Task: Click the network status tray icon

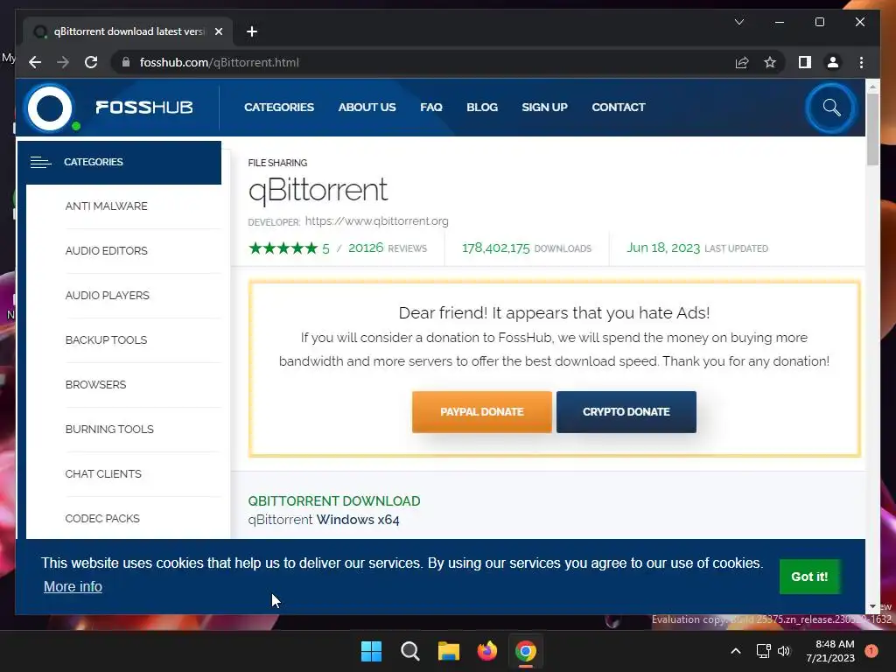Action: (763, 651)
